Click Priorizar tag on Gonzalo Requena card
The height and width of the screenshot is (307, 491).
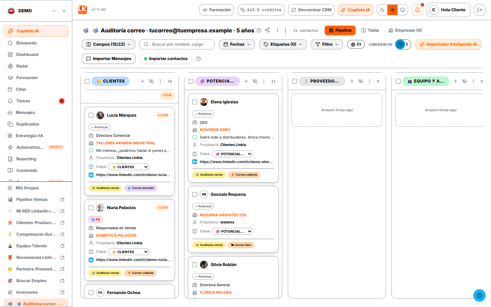pos(203,206)
